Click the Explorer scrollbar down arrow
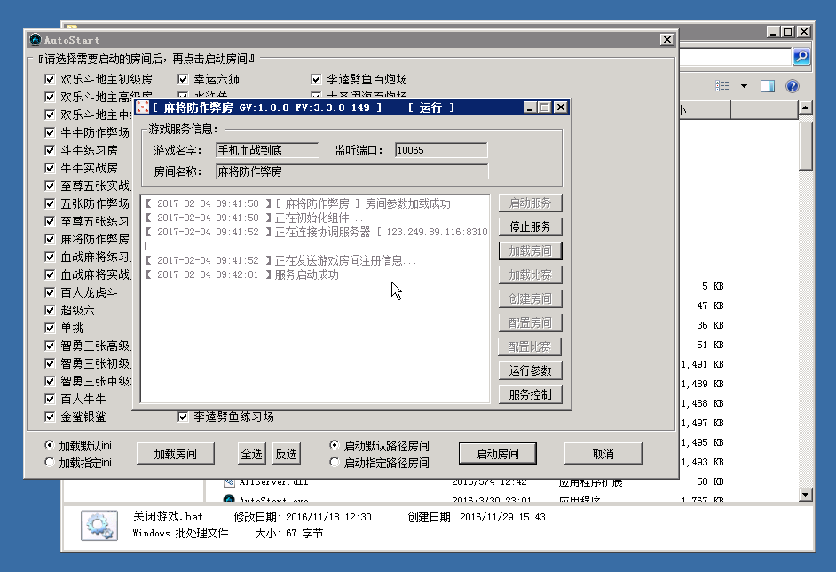 [806, 494]
